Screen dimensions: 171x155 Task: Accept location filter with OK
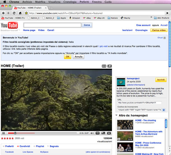point(68,57)
